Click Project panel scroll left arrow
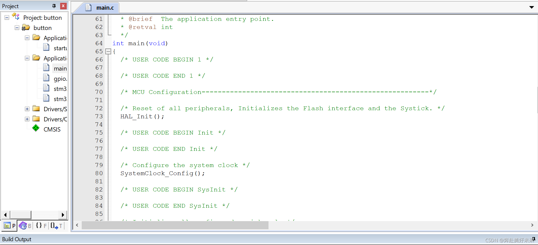 click(5, 215)
